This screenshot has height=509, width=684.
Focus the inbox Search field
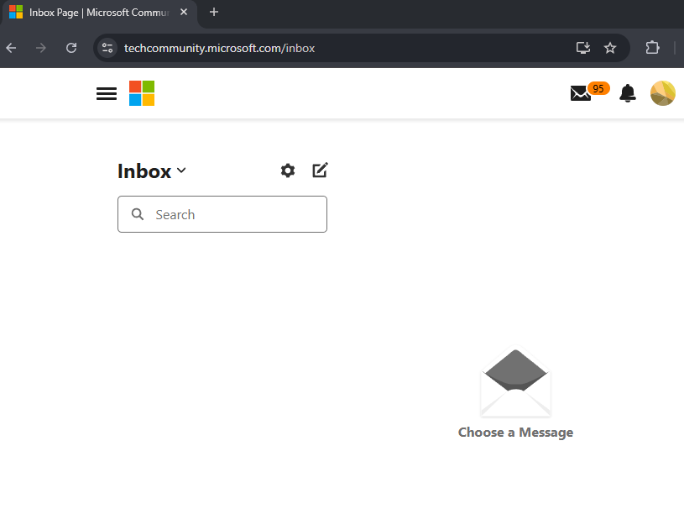tap(222, 214)
